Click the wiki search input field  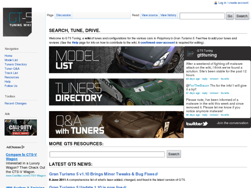202,16
